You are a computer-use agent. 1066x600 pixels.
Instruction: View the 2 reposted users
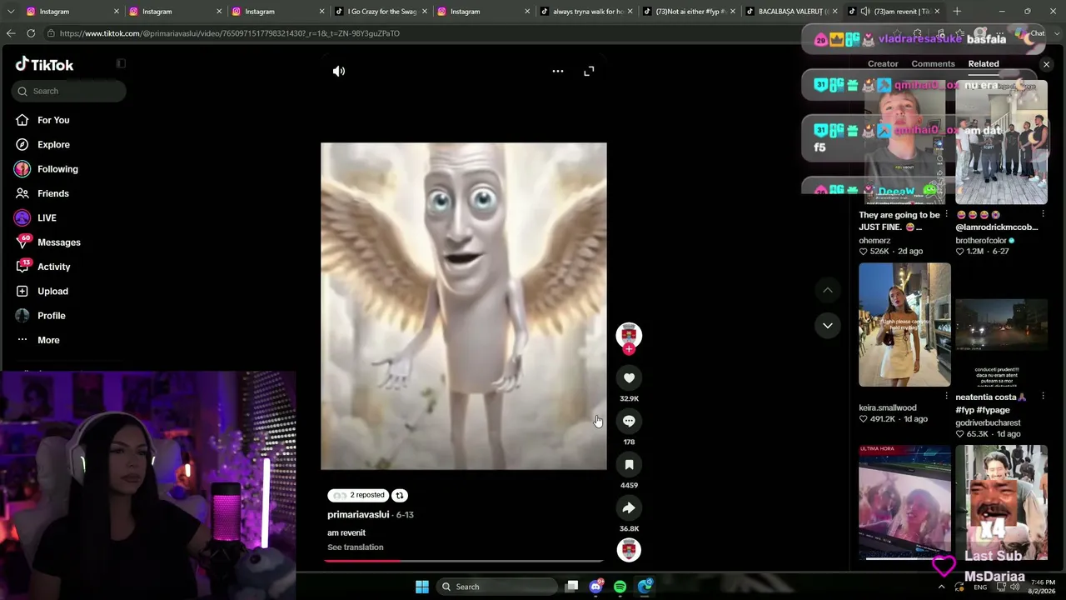(358, 495)
